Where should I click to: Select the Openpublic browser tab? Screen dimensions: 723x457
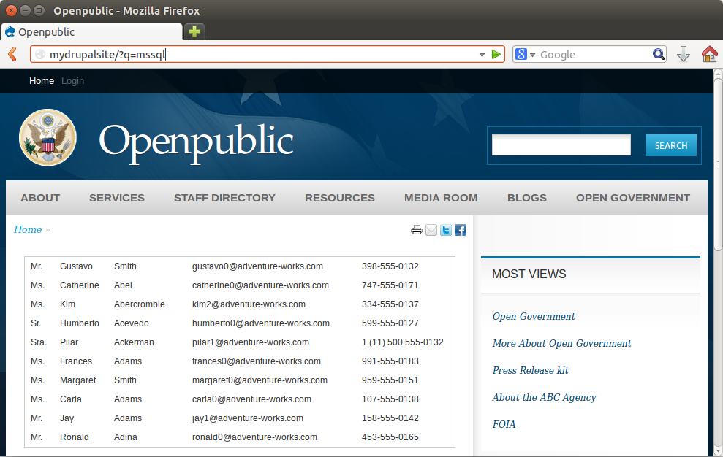pos(91,32)
